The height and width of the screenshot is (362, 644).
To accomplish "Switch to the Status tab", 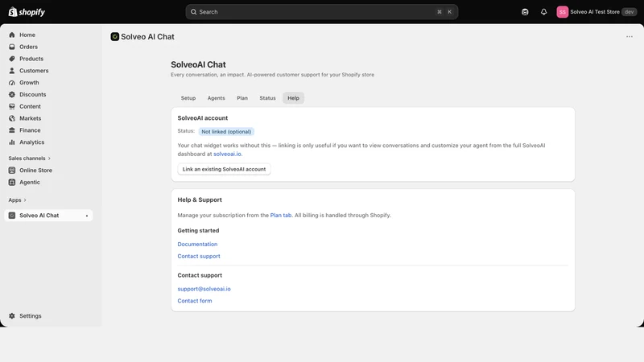I will pos(267,98).
